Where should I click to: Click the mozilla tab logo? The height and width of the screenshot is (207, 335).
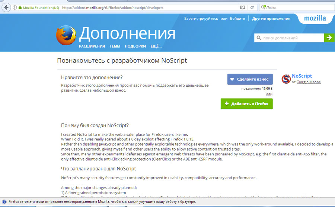(315, 18)
